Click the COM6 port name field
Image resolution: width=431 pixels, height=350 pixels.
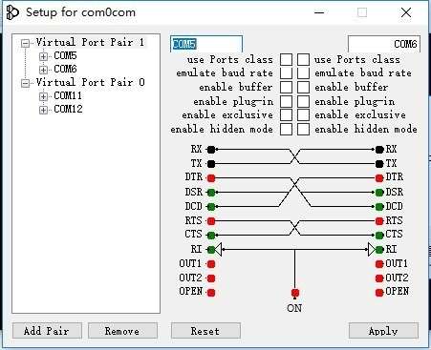384,44
